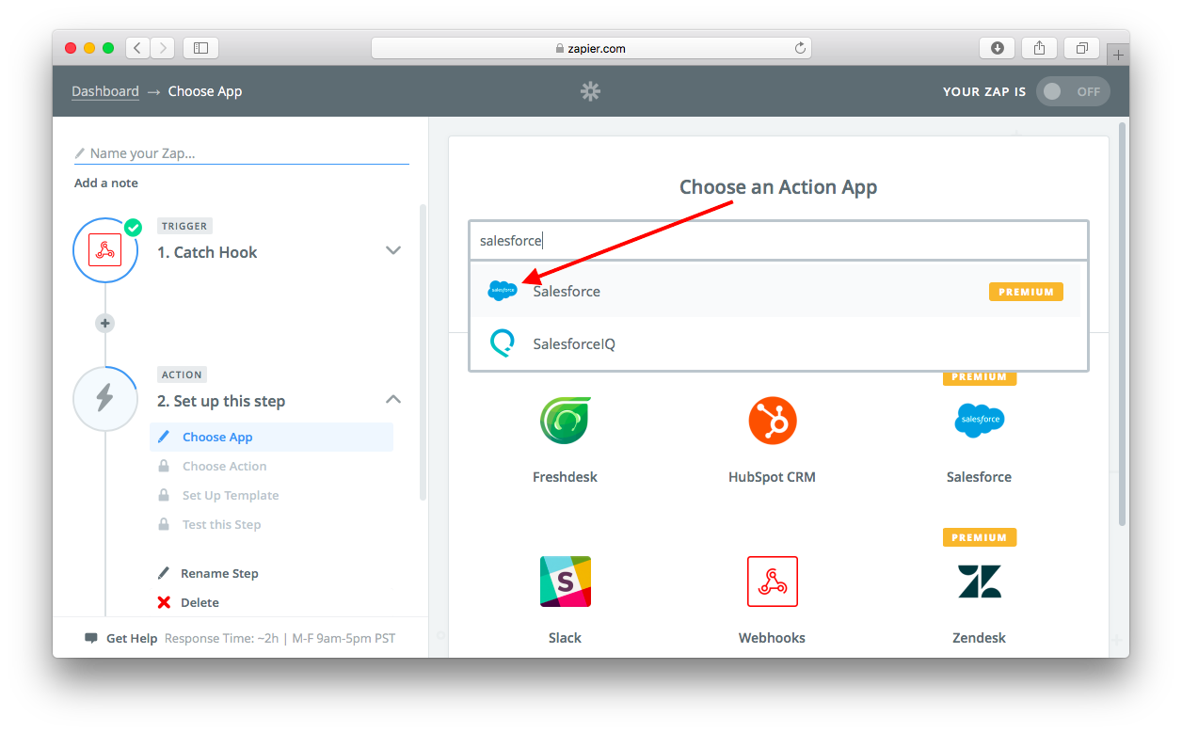Click the TRIGGER tag

(184, 226)
